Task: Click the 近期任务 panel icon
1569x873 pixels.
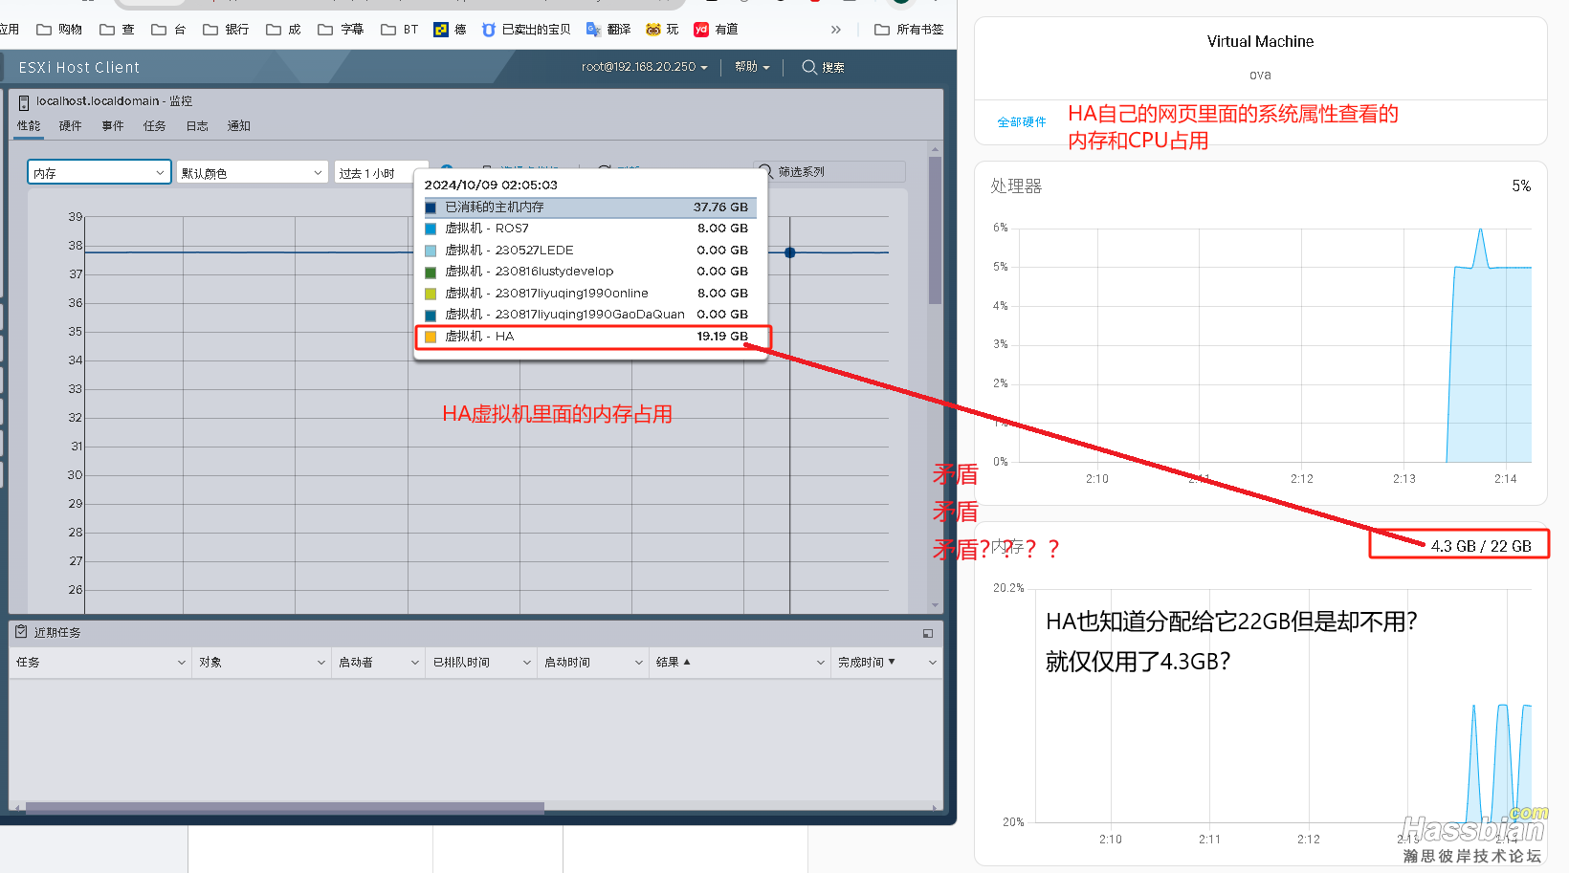Action: click(x=21, y=632)
